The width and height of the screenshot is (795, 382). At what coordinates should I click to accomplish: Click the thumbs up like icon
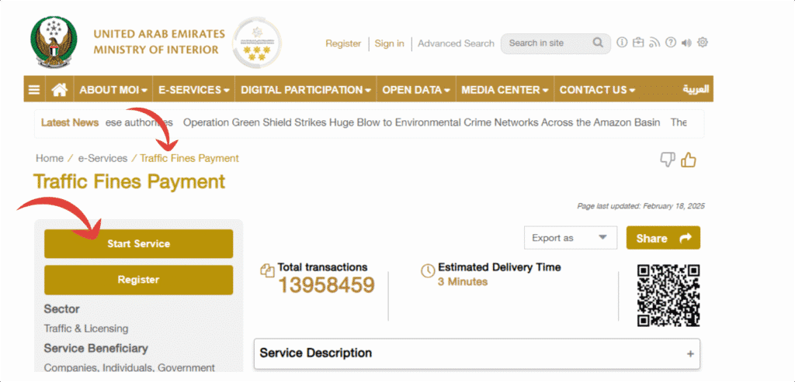point(688,160)
